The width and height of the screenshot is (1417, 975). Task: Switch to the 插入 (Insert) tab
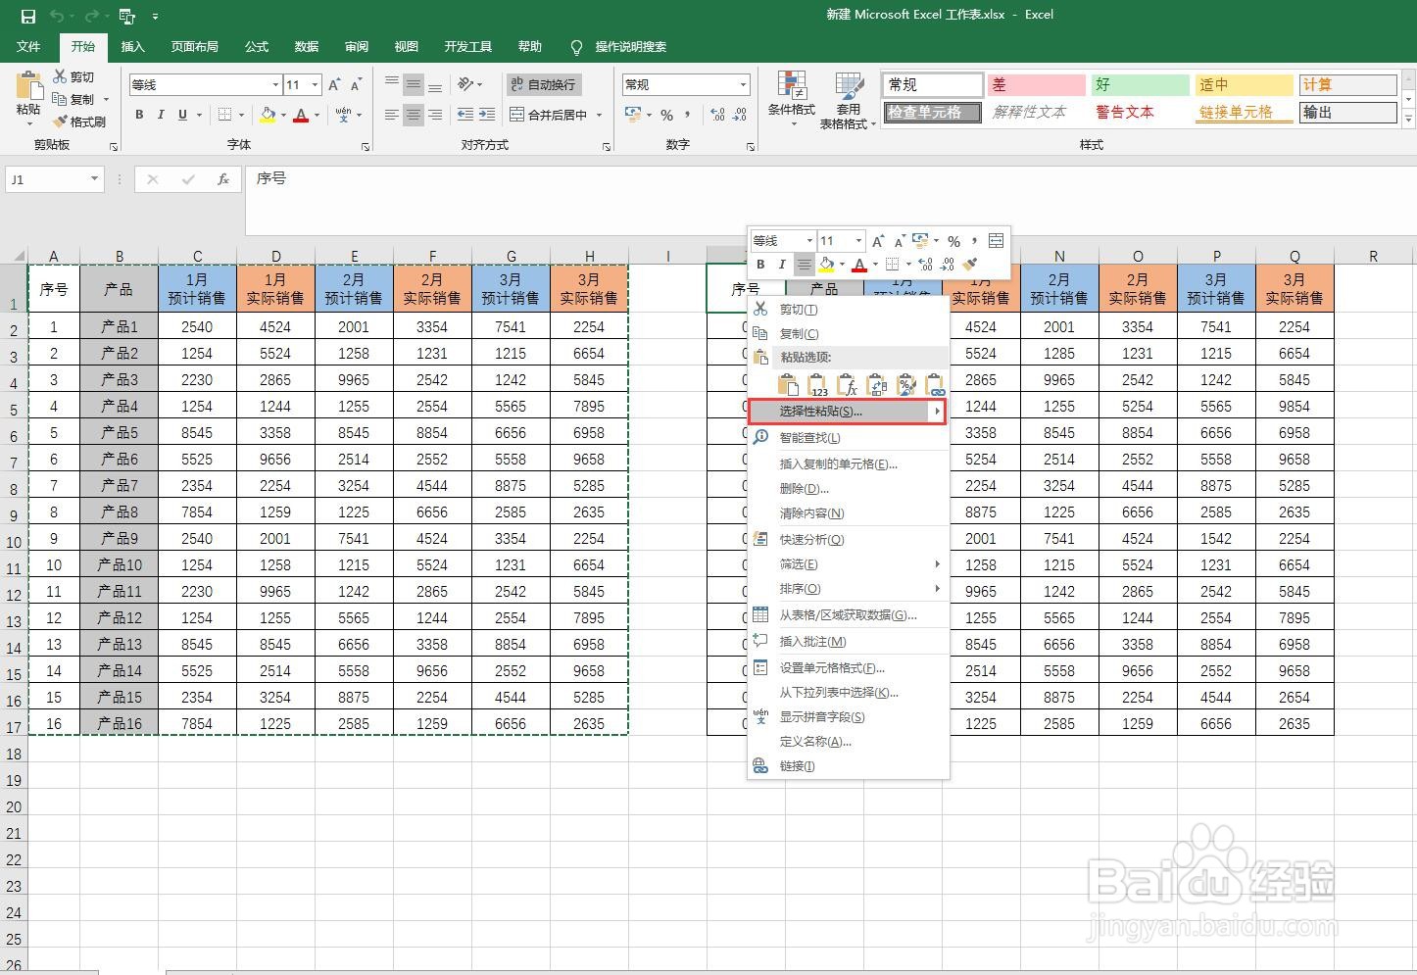click(132, 46)
